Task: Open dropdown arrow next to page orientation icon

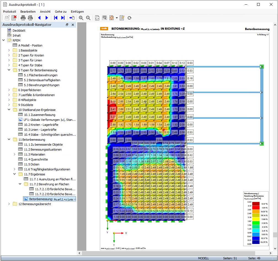Action: [x=117, y=18]
